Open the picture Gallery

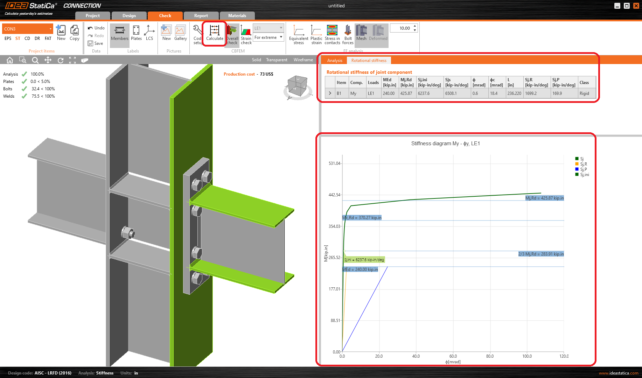point(180,34)
